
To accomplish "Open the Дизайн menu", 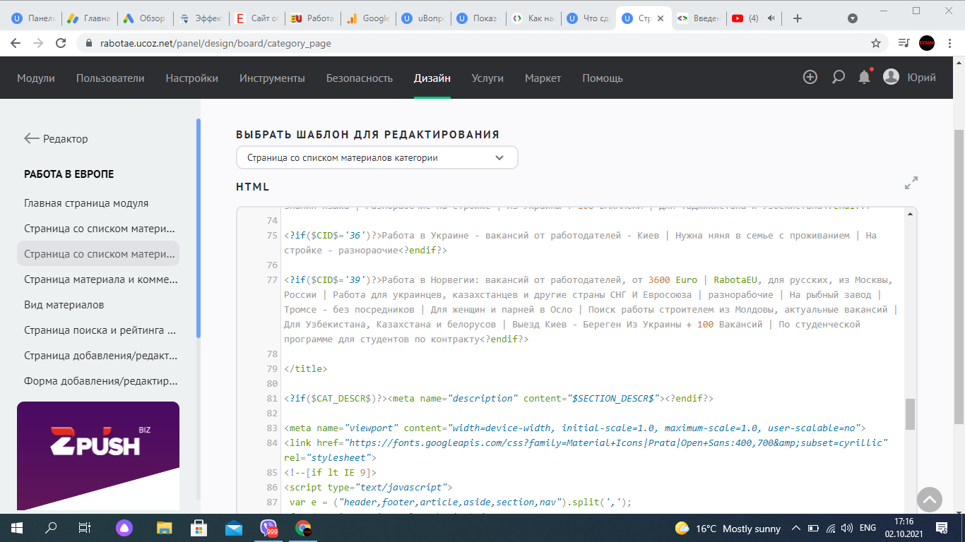I will click(432, 78).
